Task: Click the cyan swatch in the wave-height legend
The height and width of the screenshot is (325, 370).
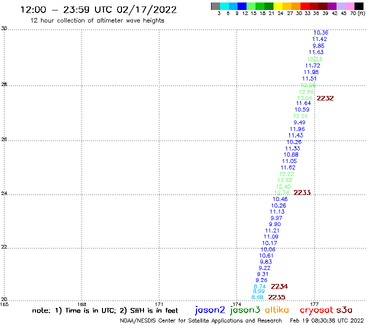Action: (224, 6)
